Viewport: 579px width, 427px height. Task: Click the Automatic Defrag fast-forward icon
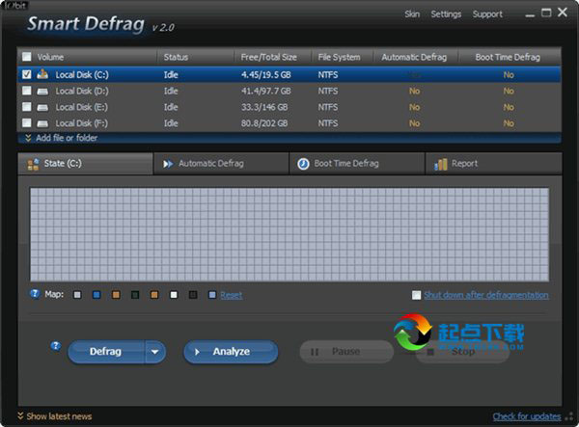coord(168,164)
